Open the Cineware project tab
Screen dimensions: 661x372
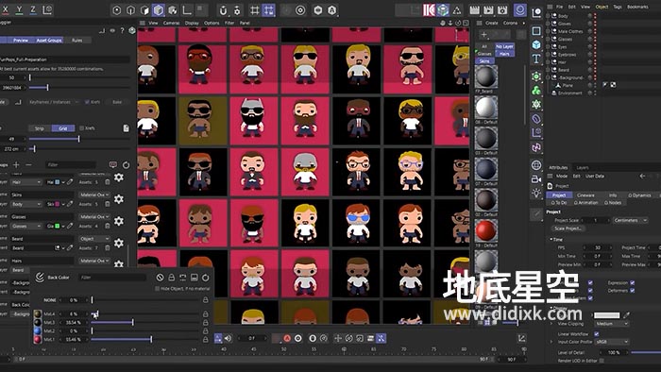(585, 195)
